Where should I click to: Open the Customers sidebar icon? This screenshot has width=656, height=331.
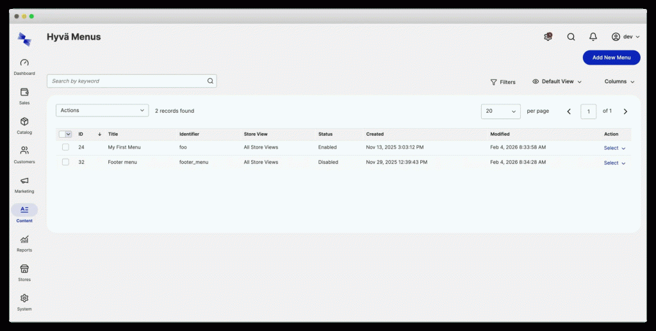[24, 150]
